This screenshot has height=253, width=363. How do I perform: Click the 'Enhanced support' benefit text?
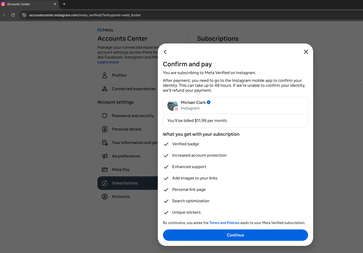(189, 167)
